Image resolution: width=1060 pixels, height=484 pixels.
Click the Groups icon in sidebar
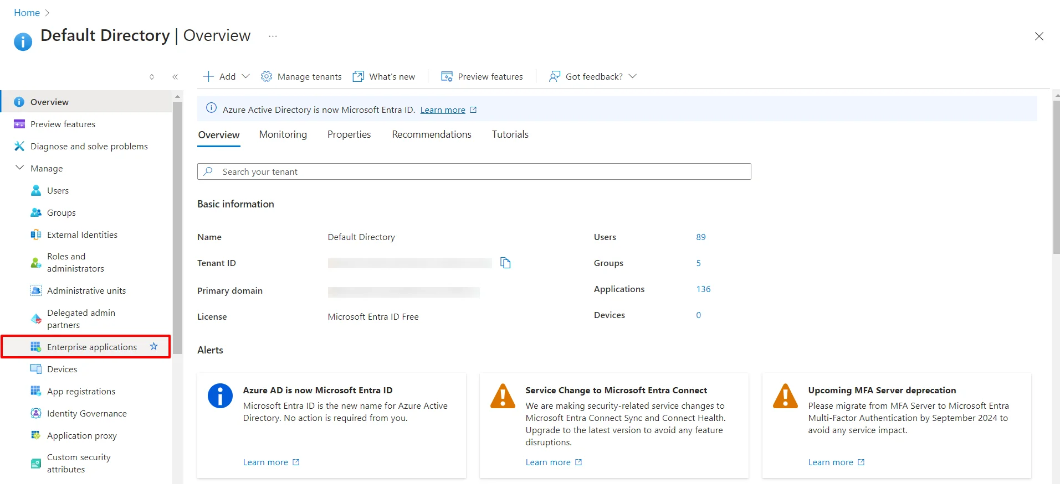[x=36, y=212]
